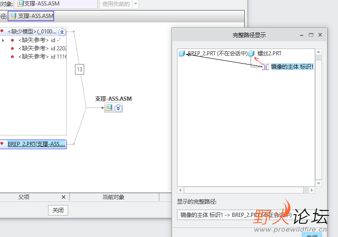Viewport: 338px width, 237px height.
Task: Click vertical scrollbar down arrow in path dialog
Action: [318, 183]
